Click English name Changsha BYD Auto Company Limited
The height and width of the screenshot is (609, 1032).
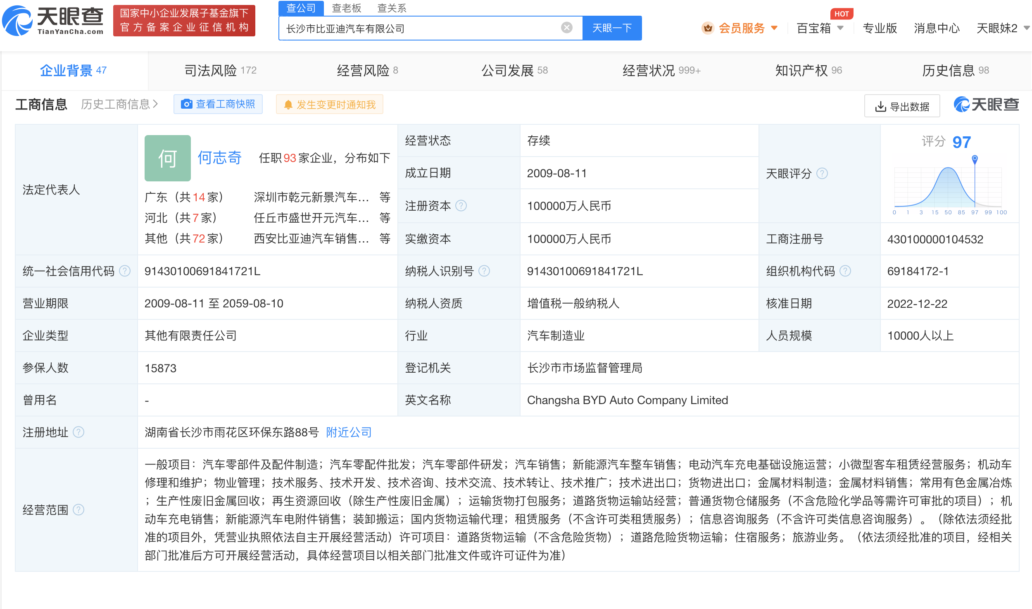coord(628,400)
